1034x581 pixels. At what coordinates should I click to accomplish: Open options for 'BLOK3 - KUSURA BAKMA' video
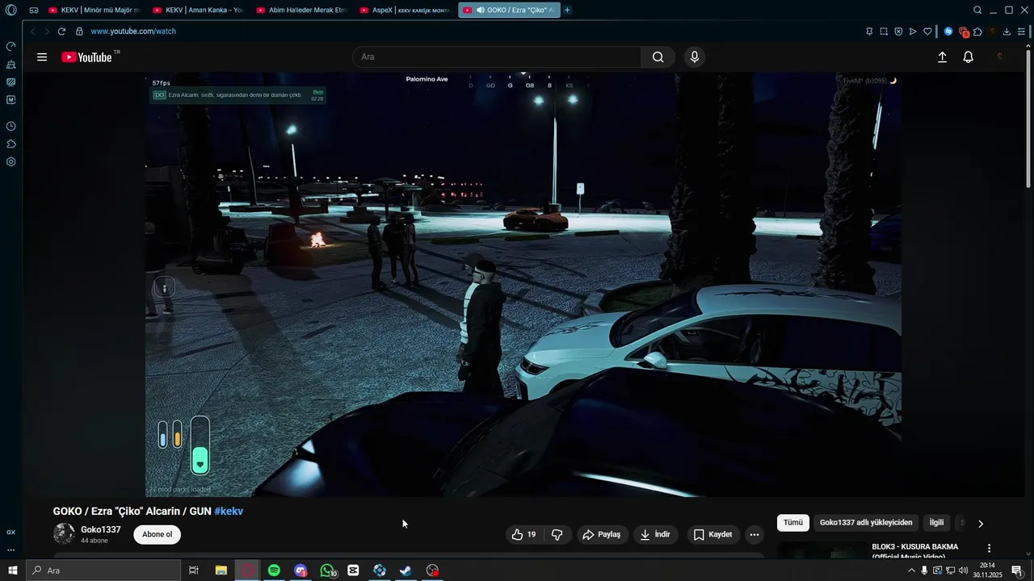click(989, 549)
